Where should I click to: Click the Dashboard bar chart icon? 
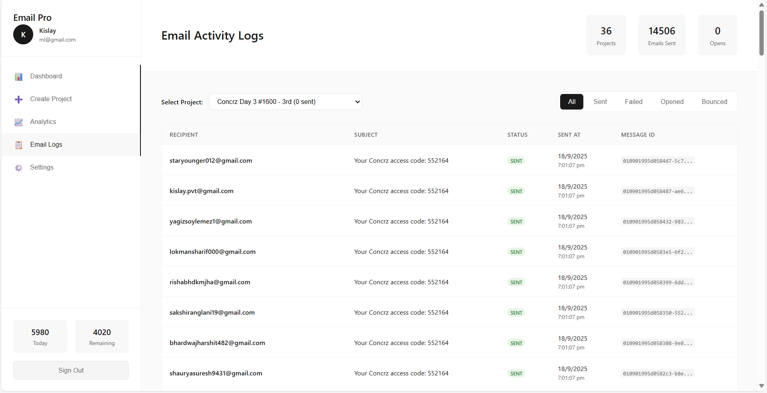pyautogui.click(x=19, y=77)
